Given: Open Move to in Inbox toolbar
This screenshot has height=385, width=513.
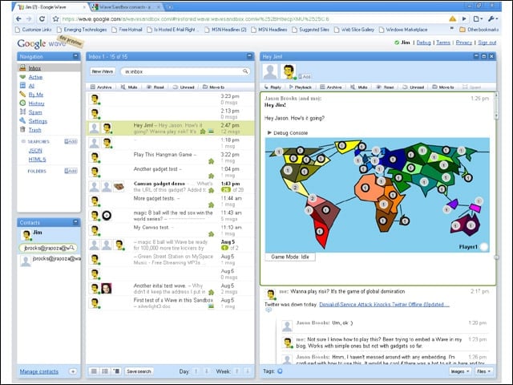Looking at the screenshot, I should (x=214, y=87).
